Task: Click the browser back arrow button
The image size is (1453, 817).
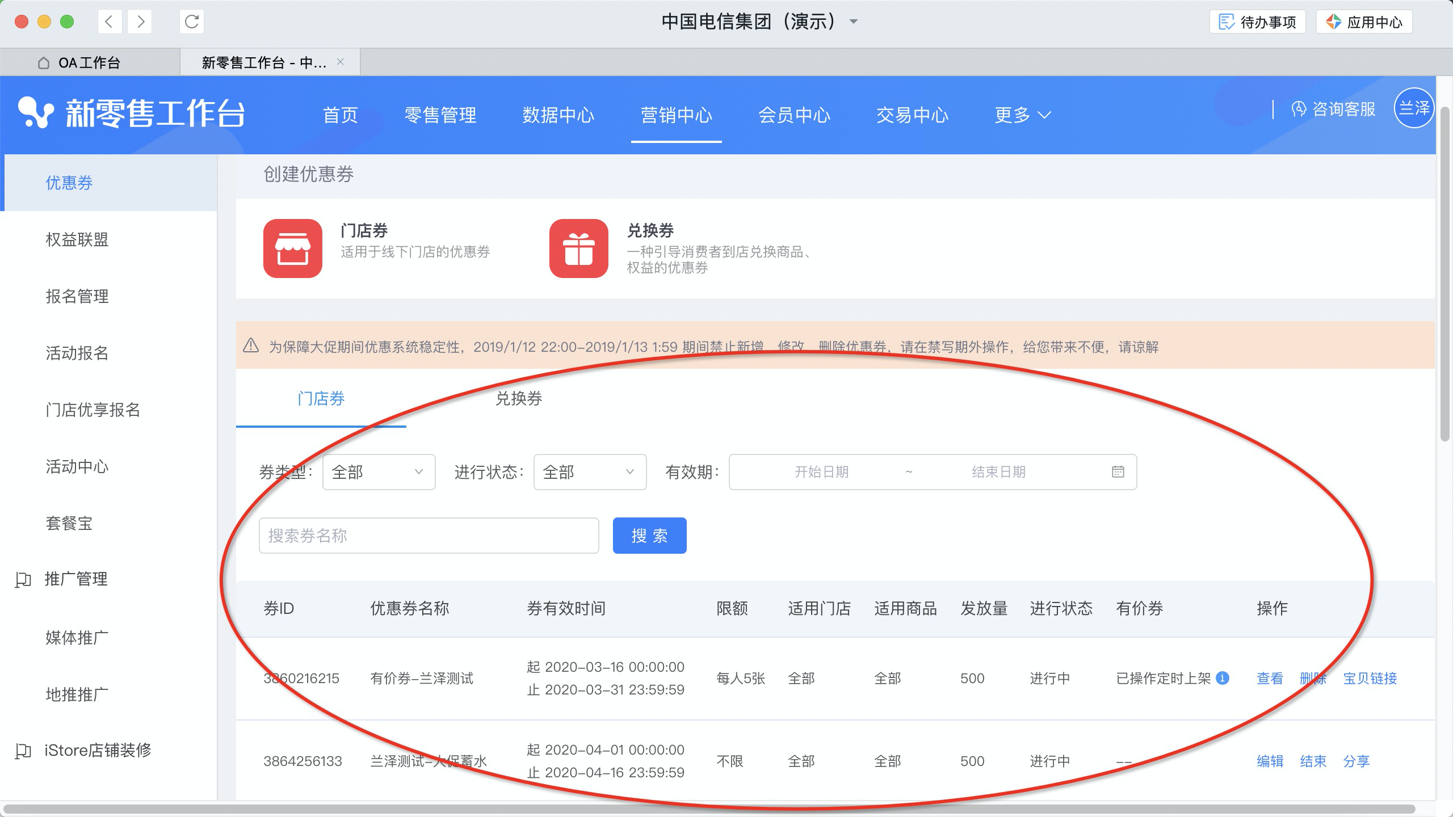Action: (x=110, y=22)
